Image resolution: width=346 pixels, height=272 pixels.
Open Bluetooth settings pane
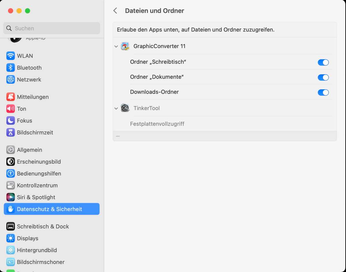52,67
